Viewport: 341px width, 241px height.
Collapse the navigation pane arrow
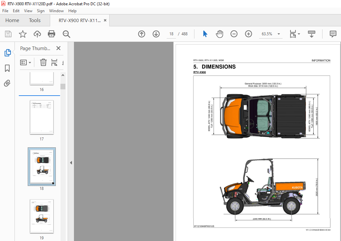71,163
